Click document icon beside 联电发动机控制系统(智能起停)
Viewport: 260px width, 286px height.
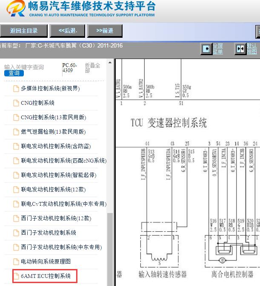16,175
